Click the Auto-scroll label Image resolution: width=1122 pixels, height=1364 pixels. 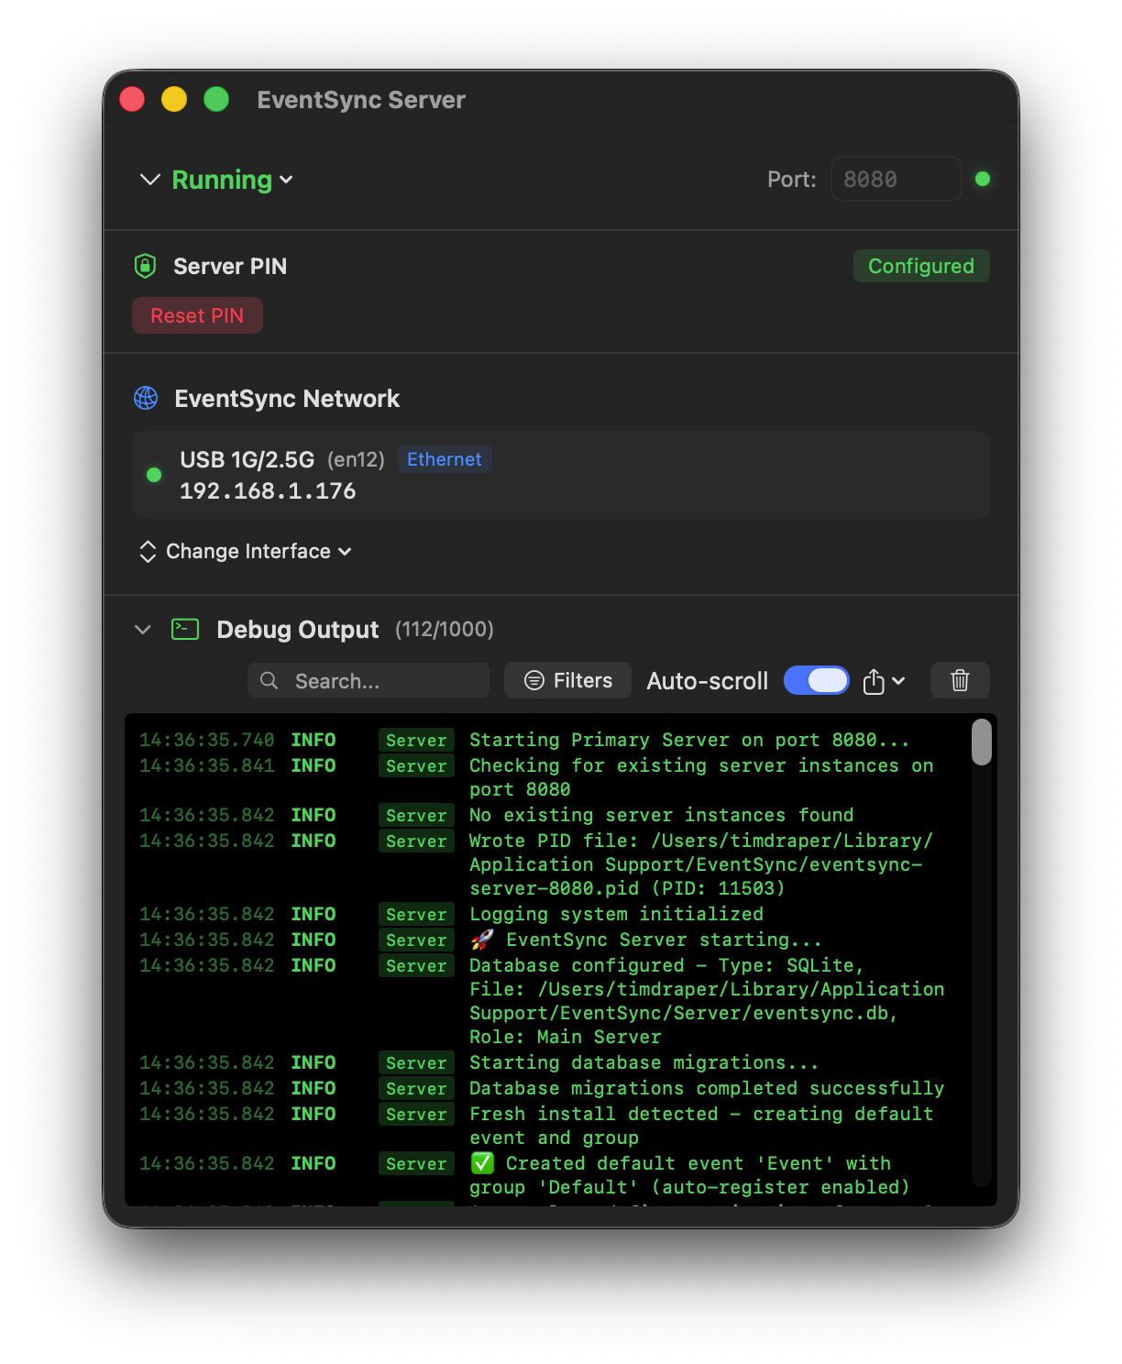point(708,681)
